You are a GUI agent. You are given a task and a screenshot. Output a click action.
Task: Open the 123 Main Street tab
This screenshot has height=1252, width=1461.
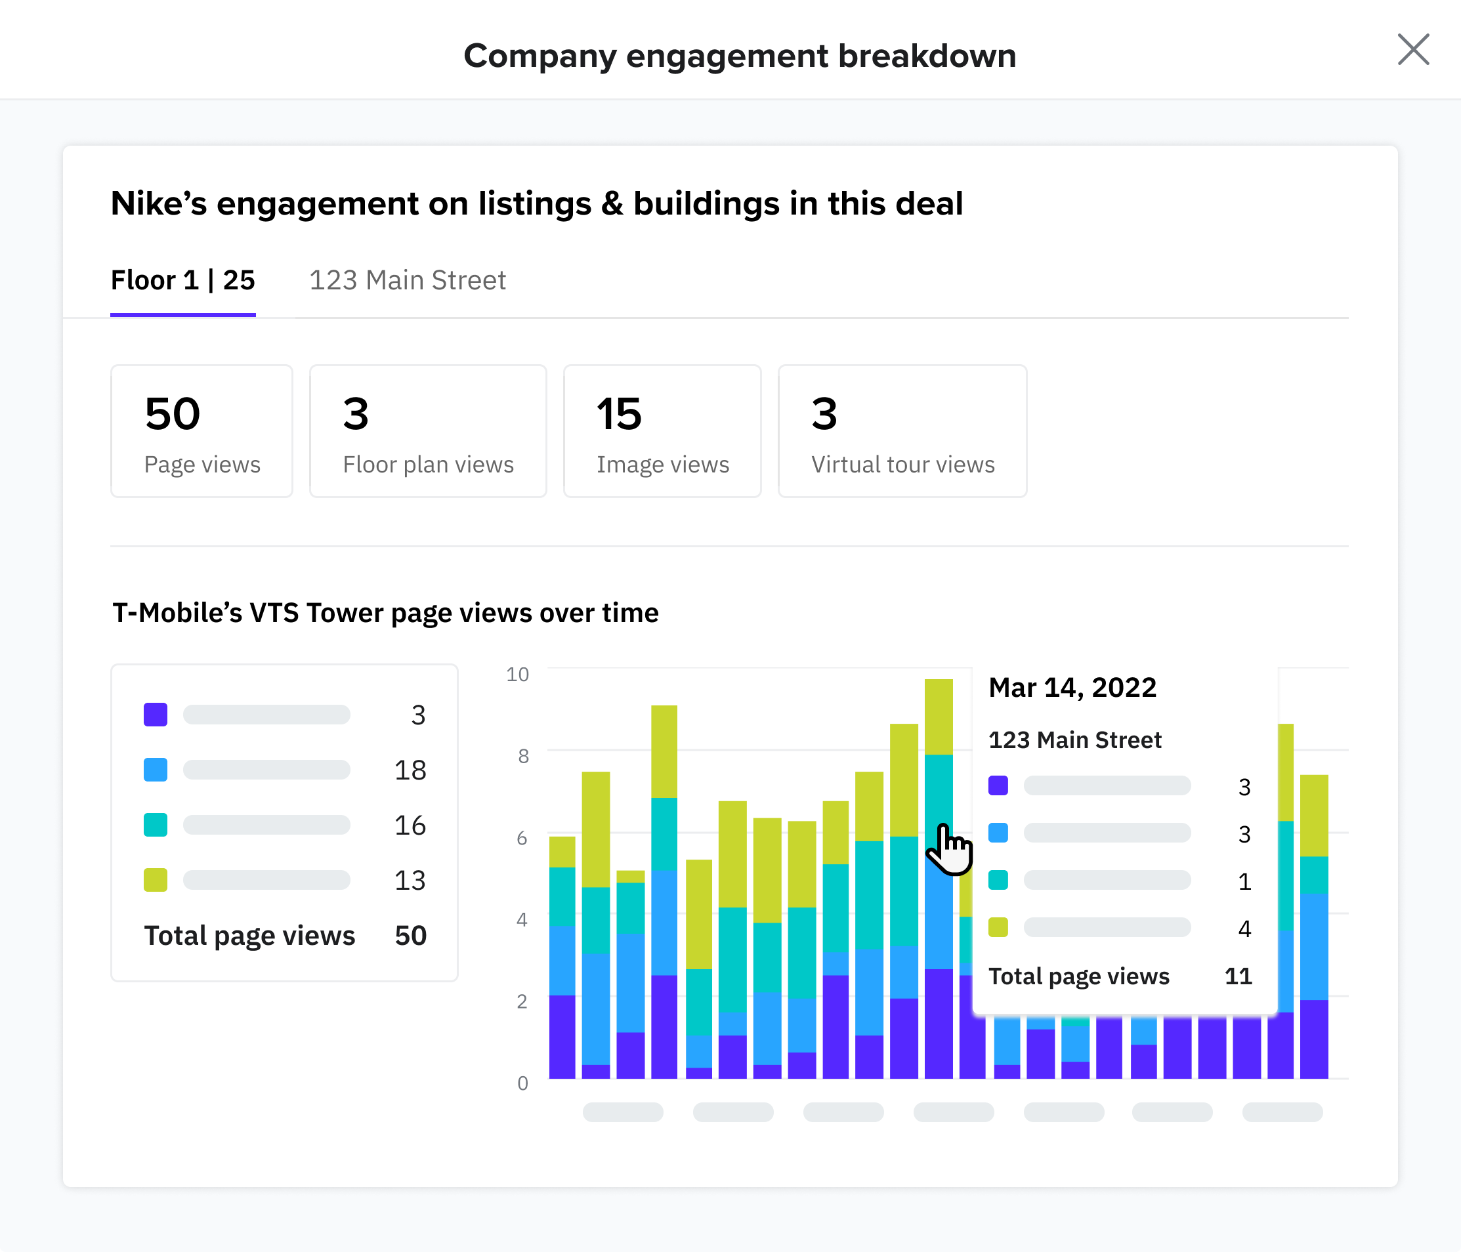(408, 281)
